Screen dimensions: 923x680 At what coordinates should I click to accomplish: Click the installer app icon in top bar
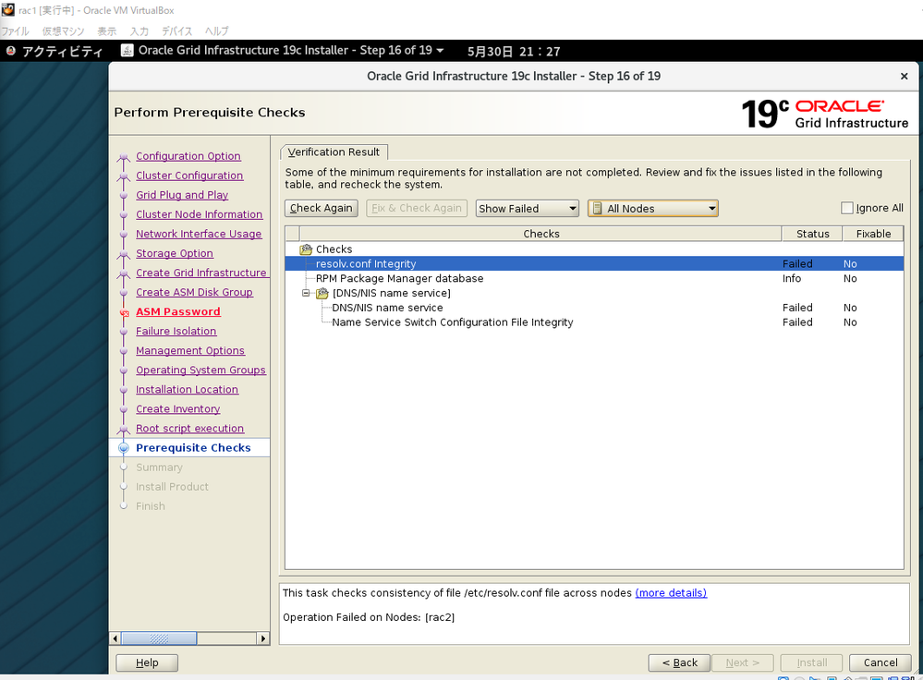127,51
